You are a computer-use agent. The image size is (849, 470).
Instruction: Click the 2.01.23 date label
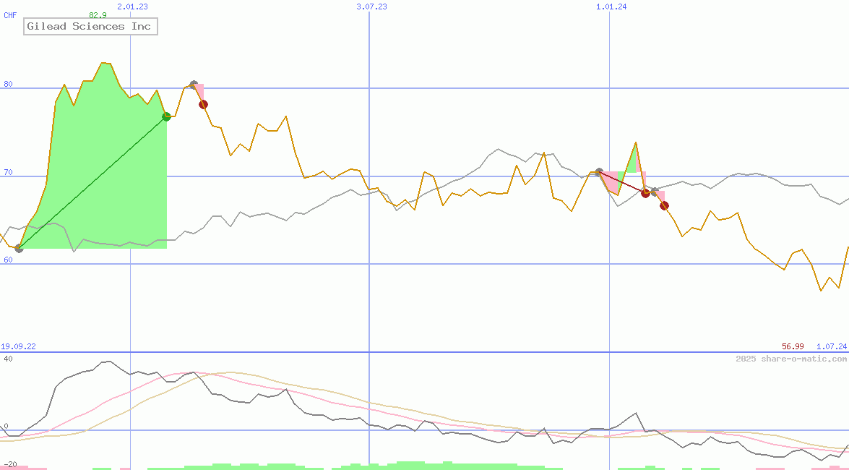click(x=132, y=7)
